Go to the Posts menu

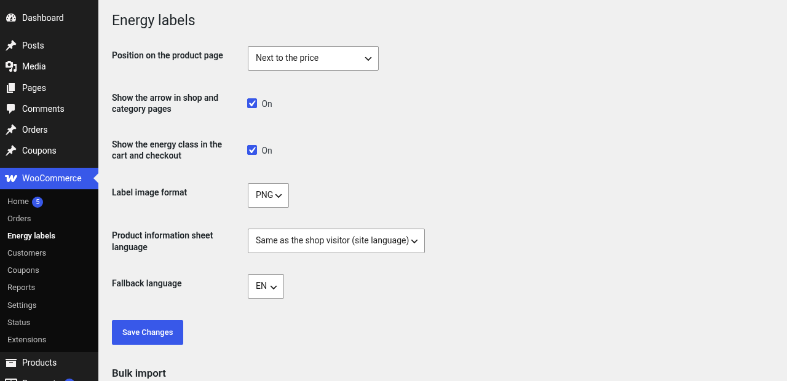click(49, 45)
